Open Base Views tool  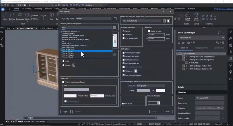(196, 17)
